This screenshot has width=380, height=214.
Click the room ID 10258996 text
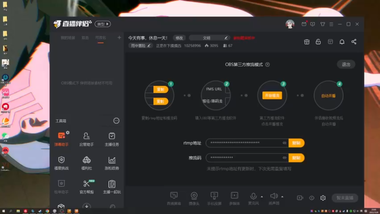(192, 46)
